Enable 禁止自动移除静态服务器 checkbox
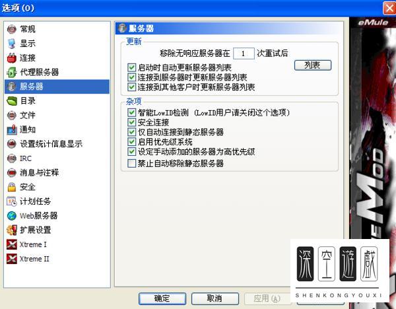Viewport: 396px width, 309px height. [x=131, y=164]
